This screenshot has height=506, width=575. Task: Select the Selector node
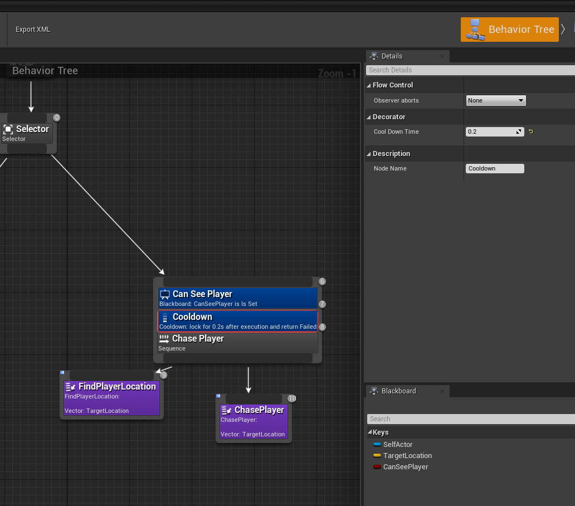[x=27, y=133]
